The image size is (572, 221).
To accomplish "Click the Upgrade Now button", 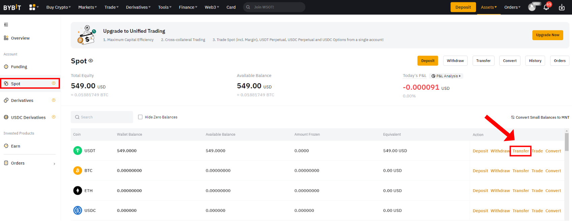I will click(x=547, y=35).
